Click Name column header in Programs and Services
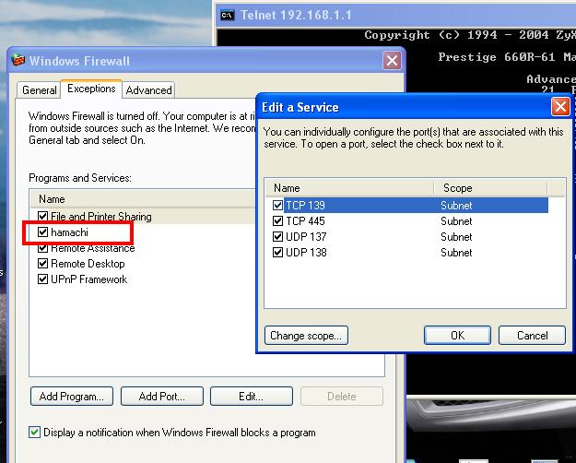 click(141, 199)
